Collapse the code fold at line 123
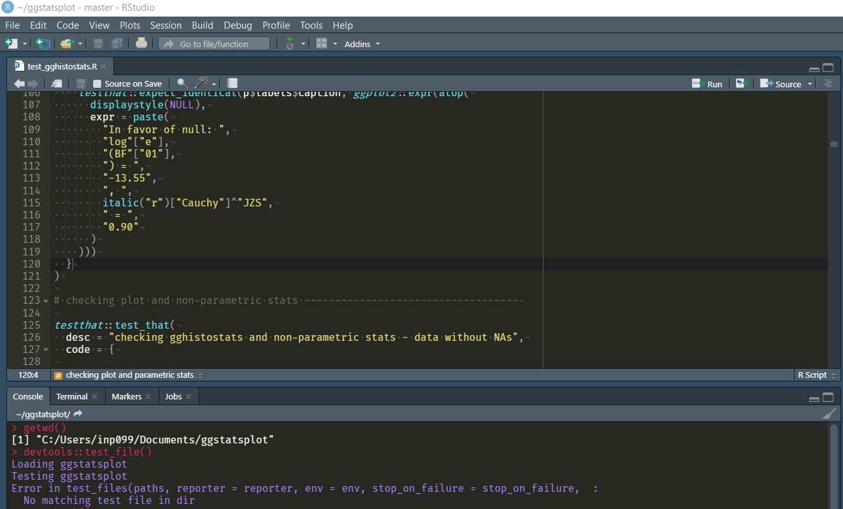The height and width of the screenshot is (509, 843). click(x=46, y=301)
